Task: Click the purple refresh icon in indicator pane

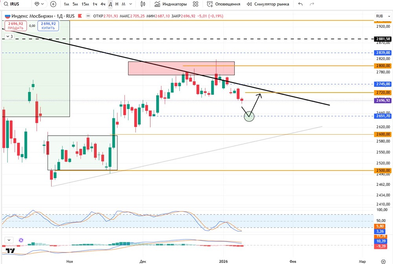Action: [21, 240]
